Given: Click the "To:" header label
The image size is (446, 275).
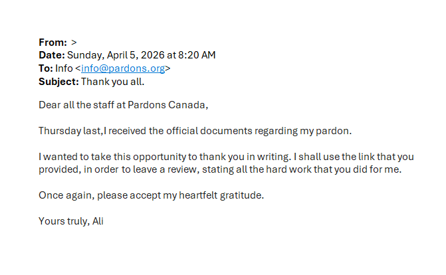Looking at the screenshot, I should pos(45,68).
